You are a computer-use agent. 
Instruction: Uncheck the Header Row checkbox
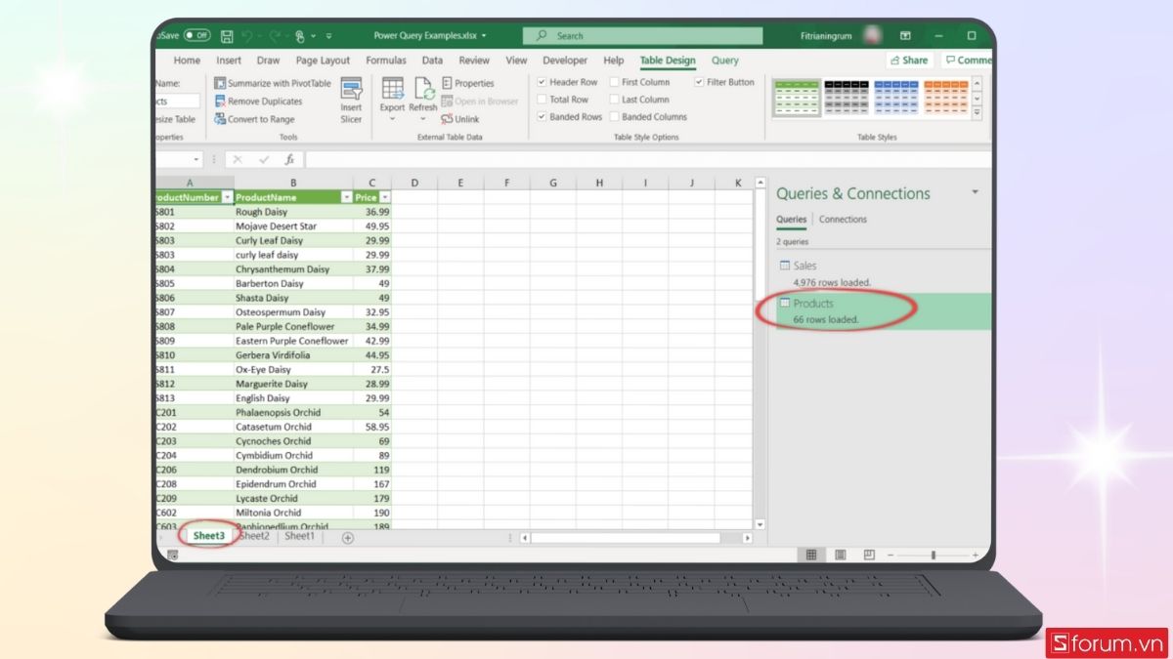[x=543, y=83]
